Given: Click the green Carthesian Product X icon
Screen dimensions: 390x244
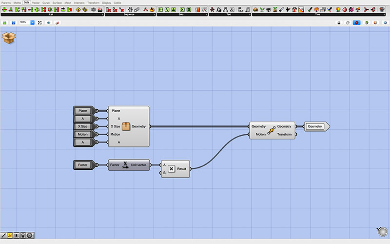Looking at the screenshot, I should coord(182,10).
